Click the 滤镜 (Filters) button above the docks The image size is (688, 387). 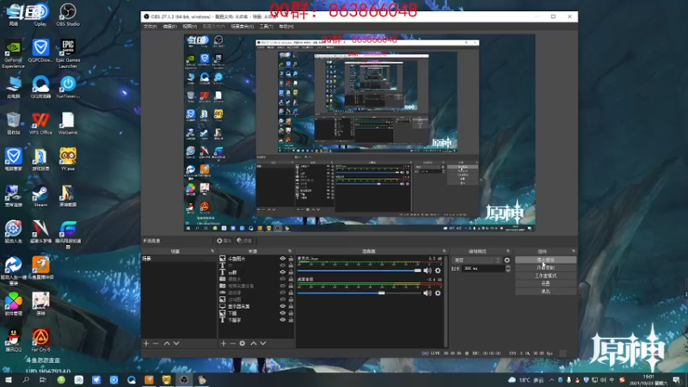point(244,241)
